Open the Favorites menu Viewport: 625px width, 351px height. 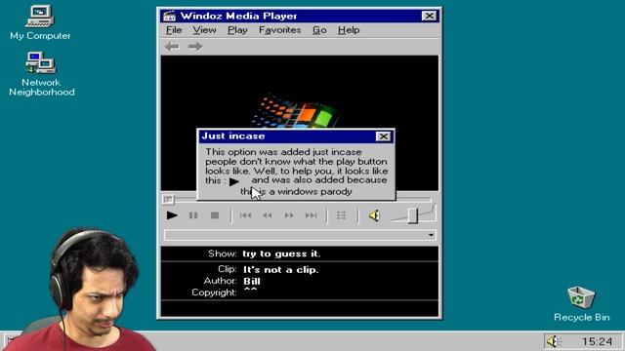(x=280, y=30)
